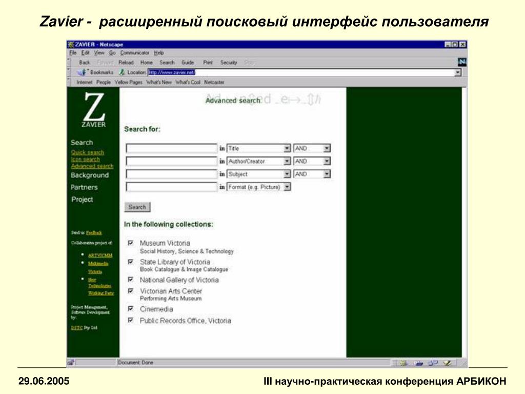Open Navigator icon in status bar component bar
This screenshot has height=394, width=525.
pos(404,363)
